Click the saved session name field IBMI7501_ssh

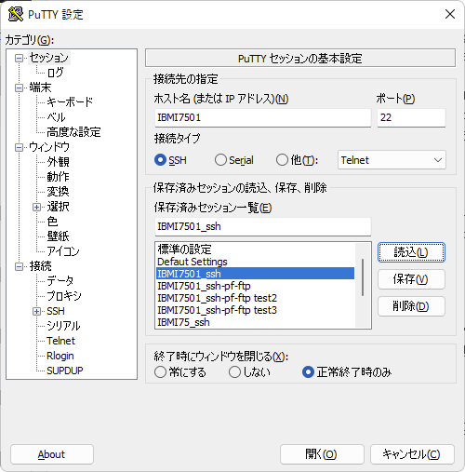click(x=263, y=226)
